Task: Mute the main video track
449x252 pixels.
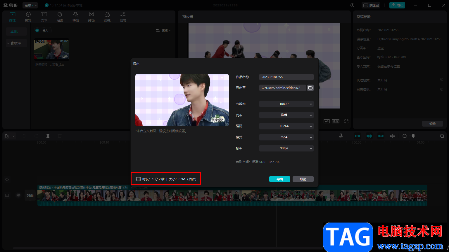Action: 18,195
